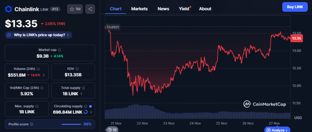The height and width of the screenshot is (132, 312).
Task: Open 'Why is LINK's price up today?'
Action: (39, 35)
